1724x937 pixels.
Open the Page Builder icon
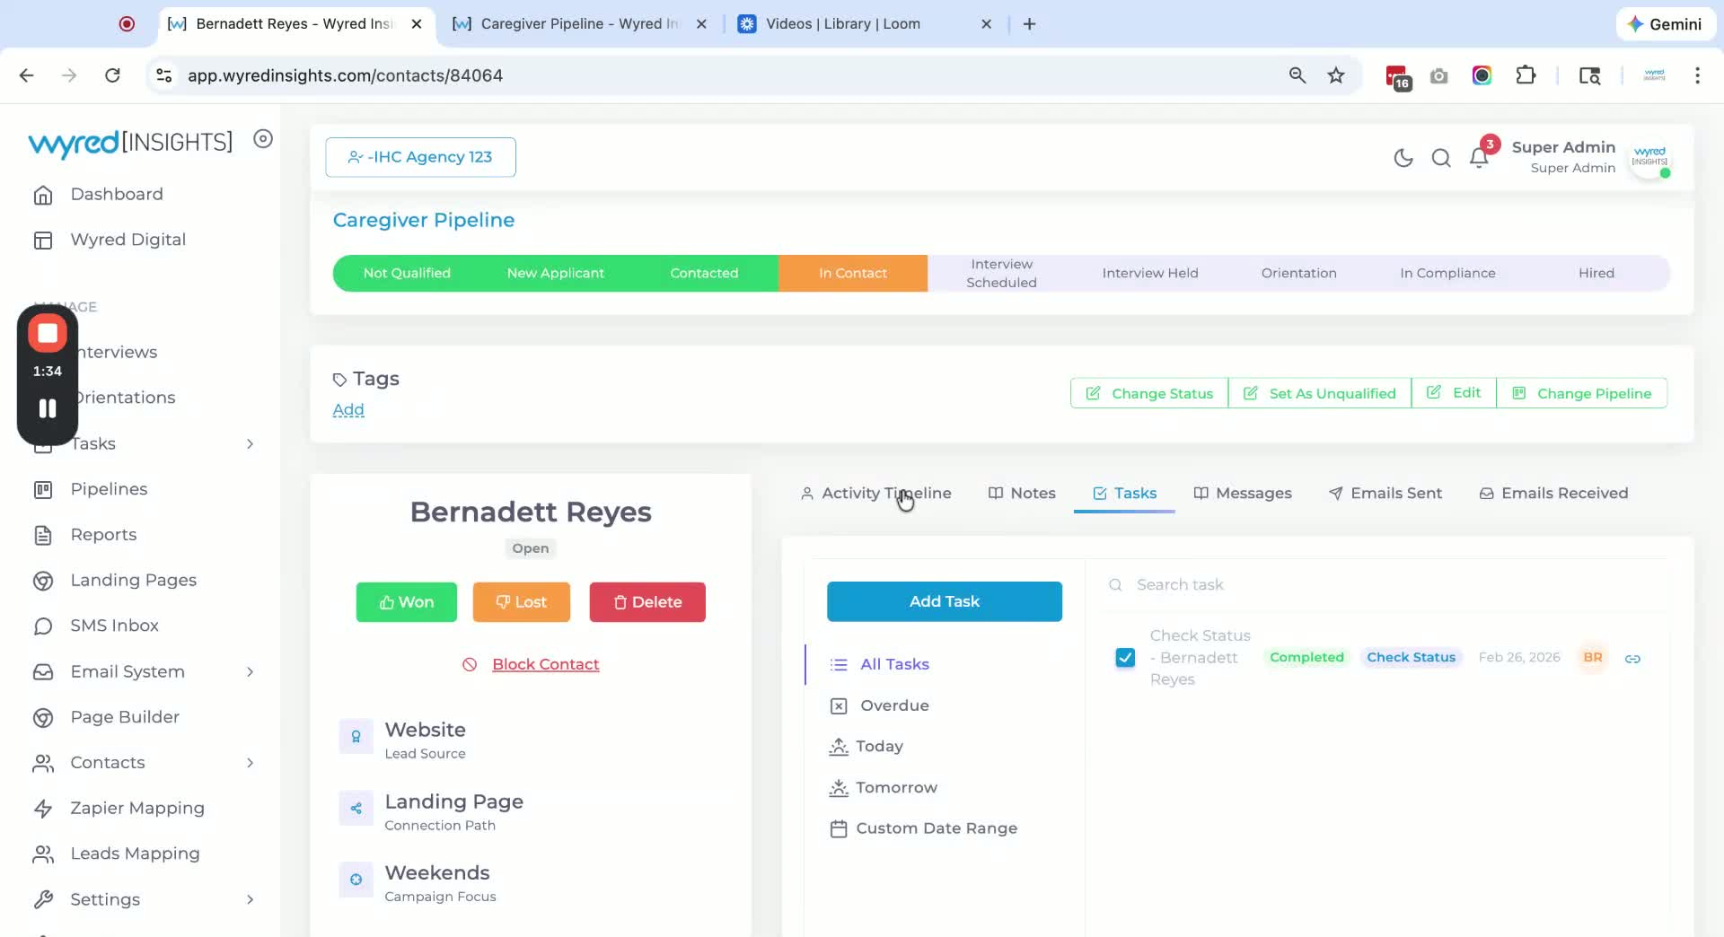tap(43, 718)
